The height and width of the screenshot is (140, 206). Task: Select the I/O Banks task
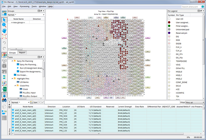click(x=24, y=82)
